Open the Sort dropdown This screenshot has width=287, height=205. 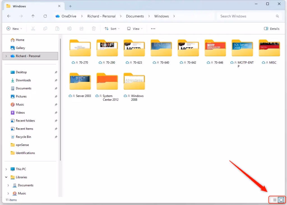112,29
